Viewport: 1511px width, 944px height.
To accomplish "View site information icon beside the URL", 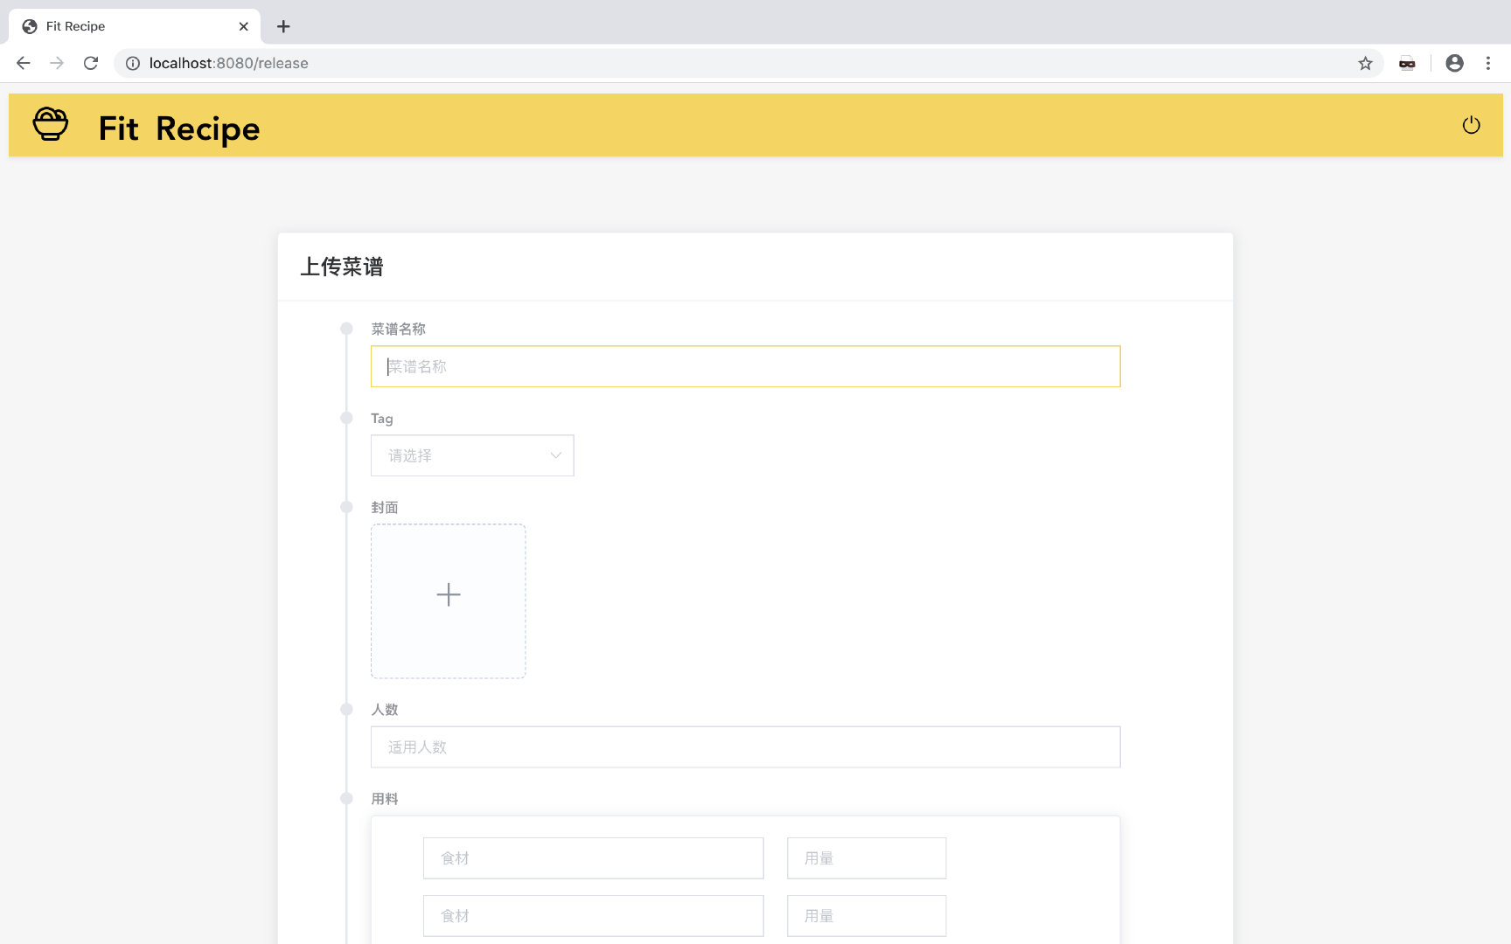I will click(133, 63).
